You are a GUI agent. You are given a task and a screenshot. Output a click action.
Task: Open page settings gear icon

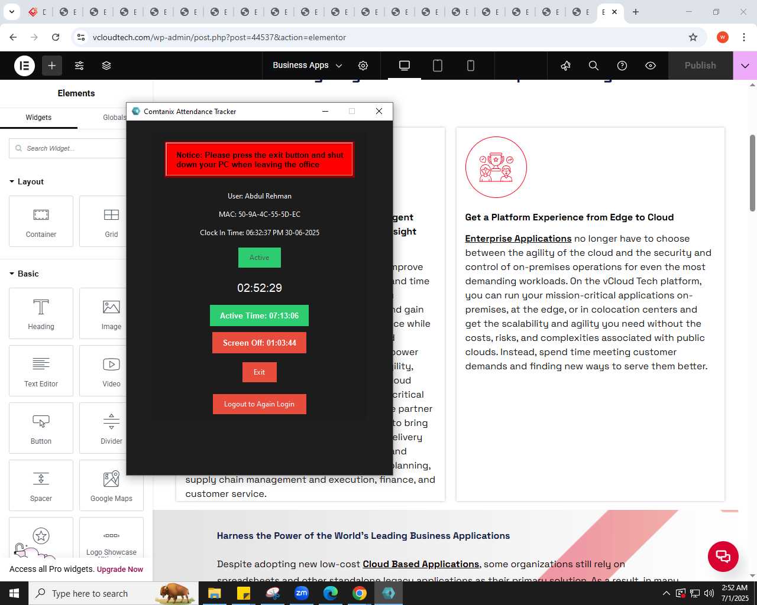tap(363, 66)
